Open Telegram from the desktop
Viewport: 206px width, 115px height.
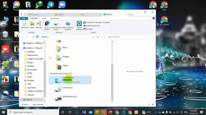pos(51,5)
